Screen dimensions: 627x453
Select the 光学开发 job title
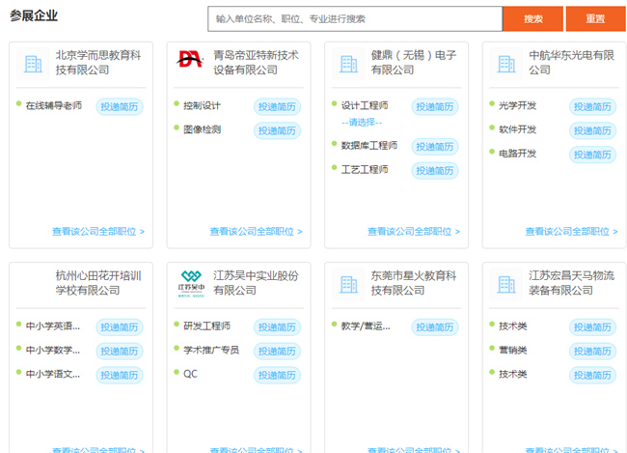517,105
